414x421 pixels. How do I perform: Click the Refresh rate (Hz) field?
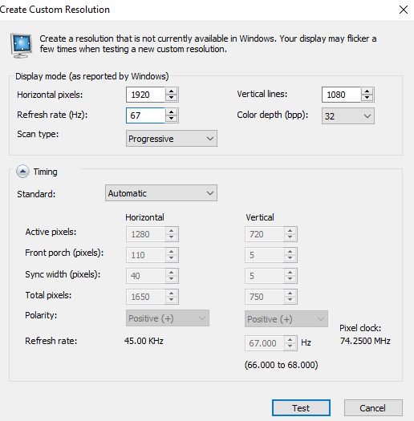click(x=145, y=115)
